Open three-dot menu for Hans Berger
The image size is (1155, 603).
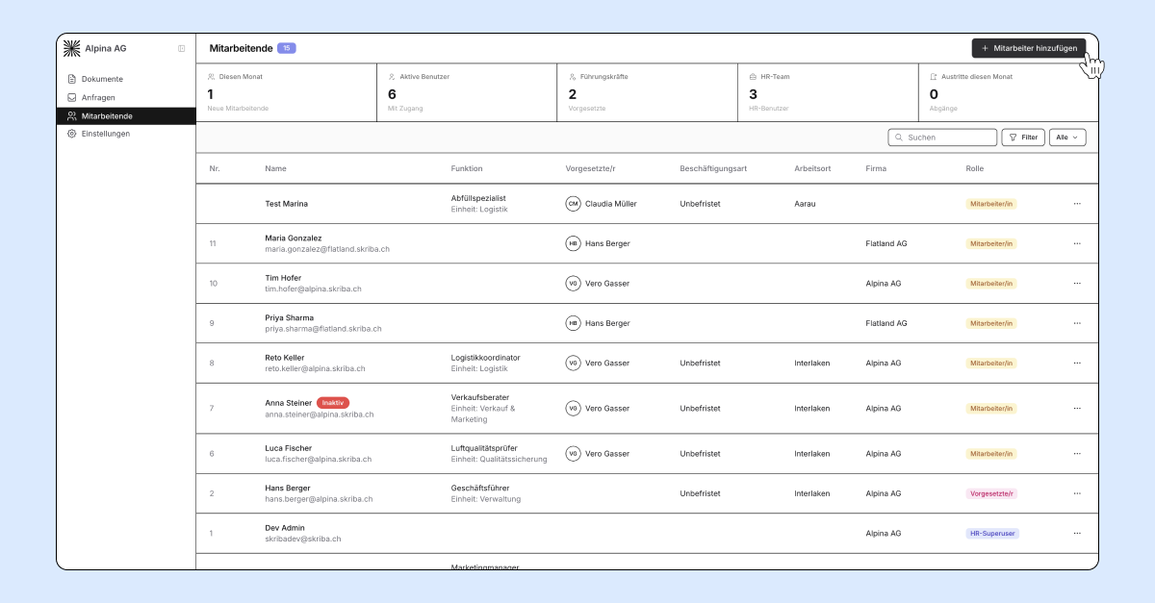(1077, 493)
